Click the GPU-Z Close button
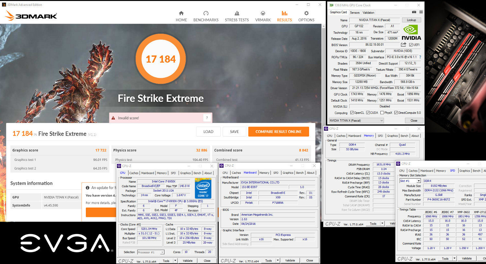Image resolution: width=486 pixels, height=264 pixels. coord(414,121)
